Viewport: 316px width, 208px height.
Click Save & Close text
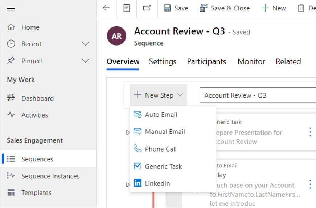[x=230, y=8]
